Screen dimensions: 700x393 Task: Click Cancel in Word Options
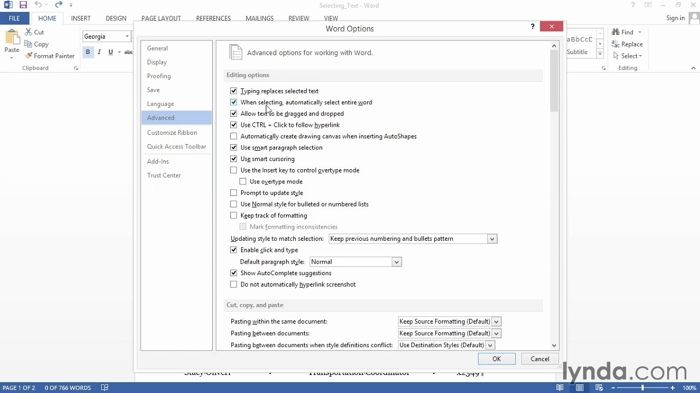click(540, 359)
